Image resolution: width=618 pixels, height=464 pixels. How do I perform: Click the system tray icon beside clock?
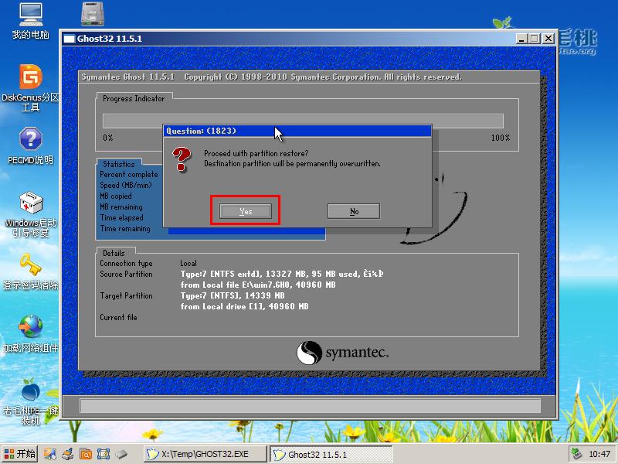point(577,454)
